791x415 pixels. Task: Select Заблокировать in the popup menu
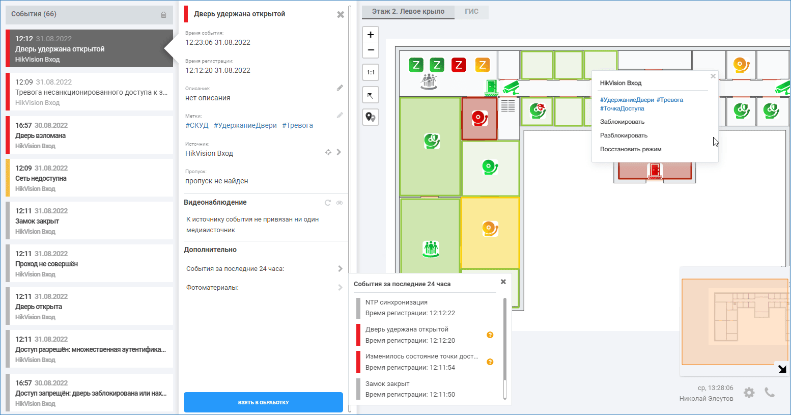[622, 122]
